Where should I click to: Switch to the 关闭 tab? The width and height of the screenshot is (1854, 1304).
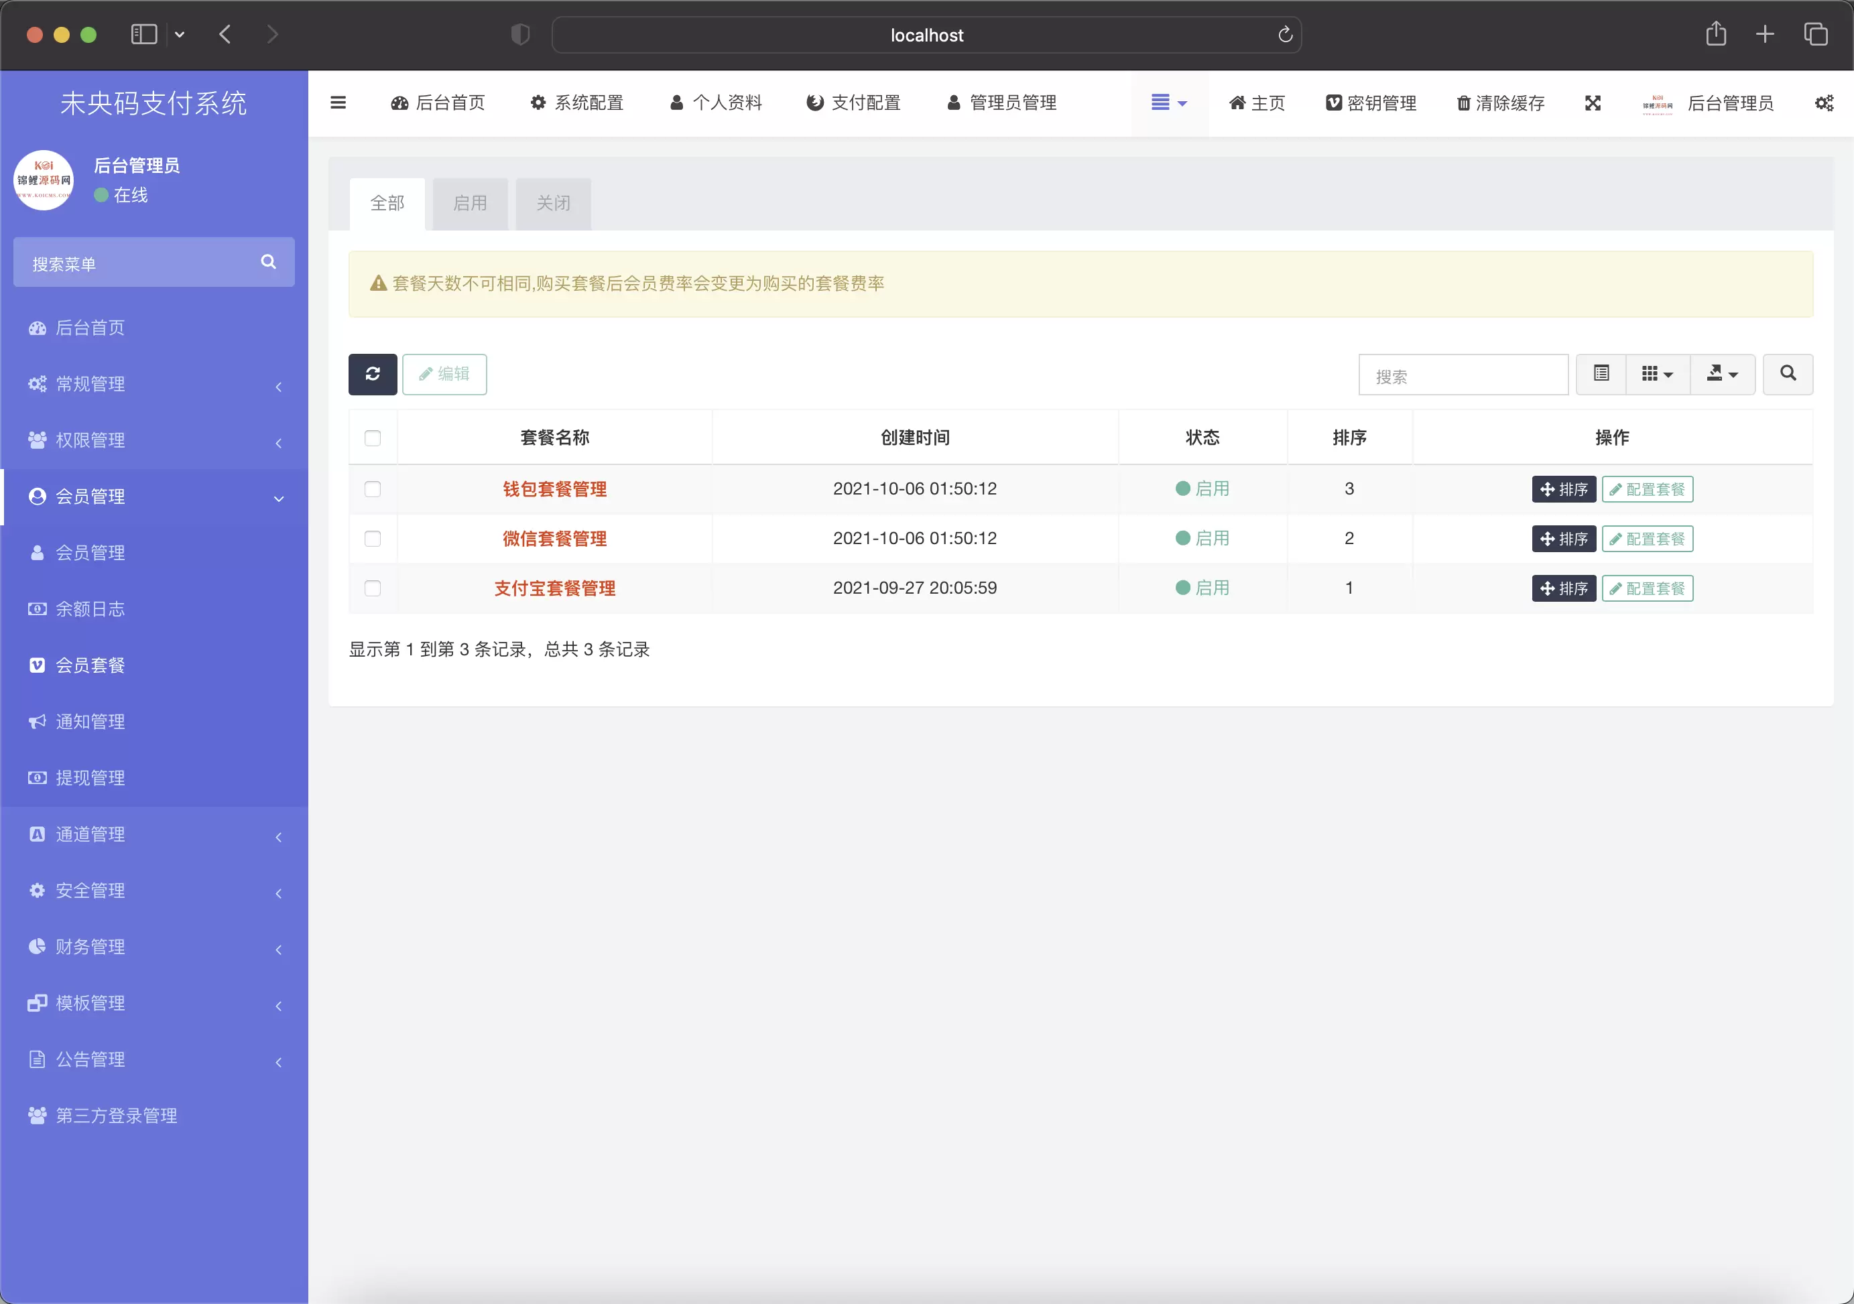tap(553, 204)
